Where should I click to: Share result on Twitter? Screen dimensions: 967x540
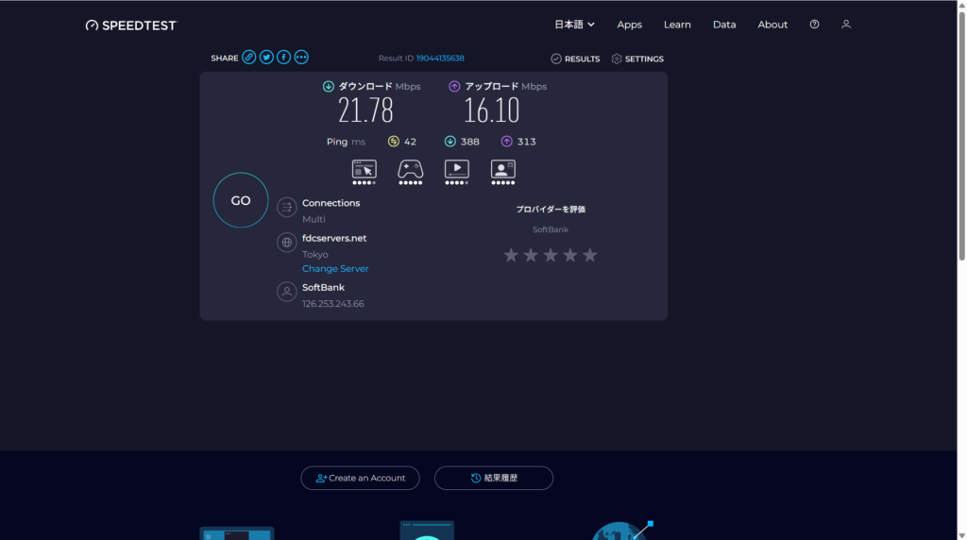tap(266, 58)
